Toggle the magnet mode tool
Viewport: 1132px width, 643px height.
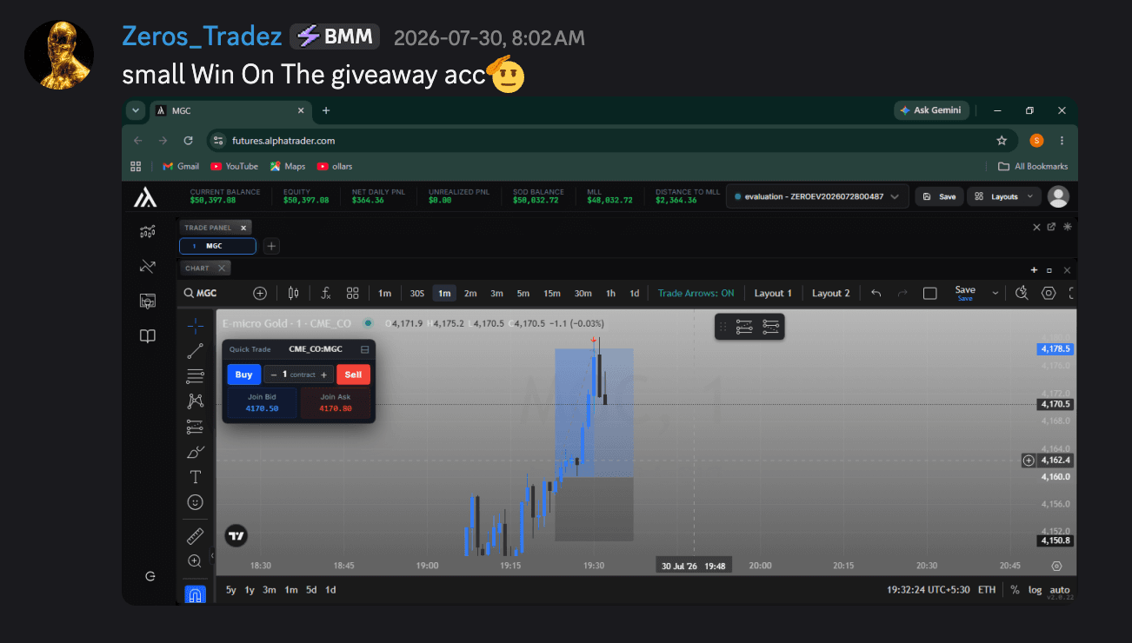[x=196, y=595]
